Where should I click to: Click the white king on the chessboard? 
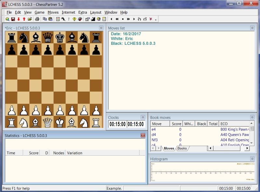pyautogui.click(x=60, y=122)
